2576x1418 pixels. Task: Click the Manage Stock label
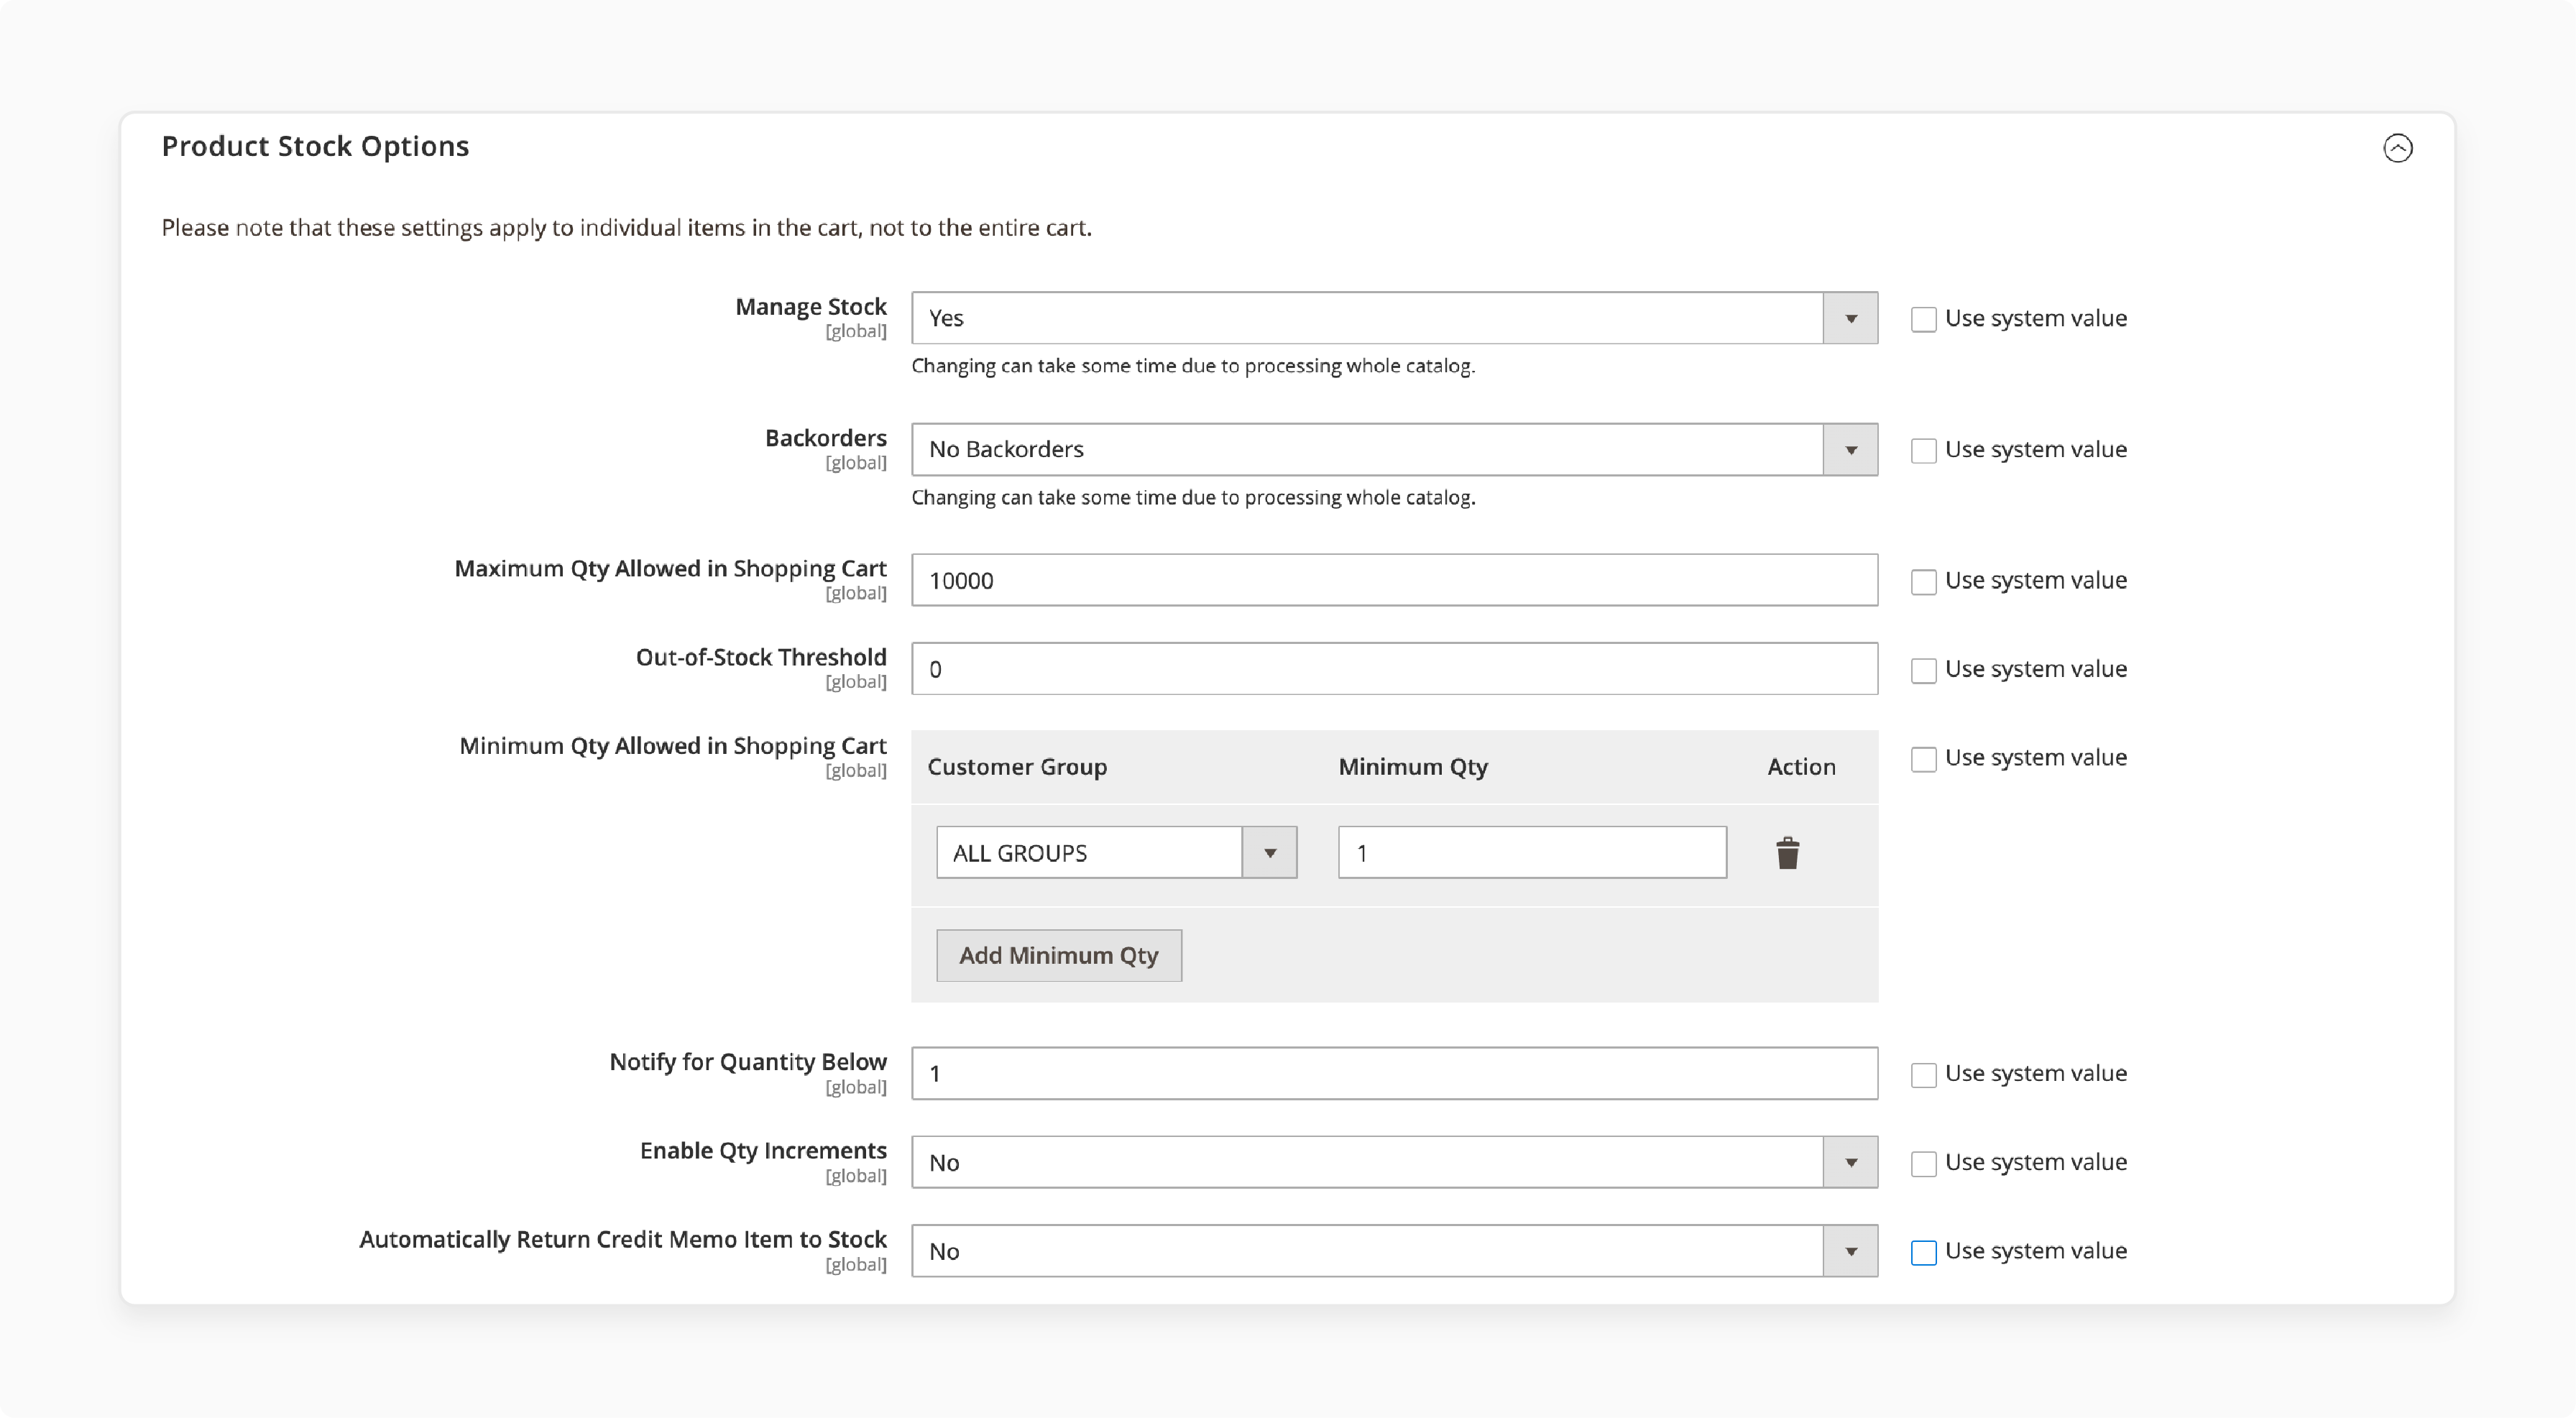click(811, 307)
